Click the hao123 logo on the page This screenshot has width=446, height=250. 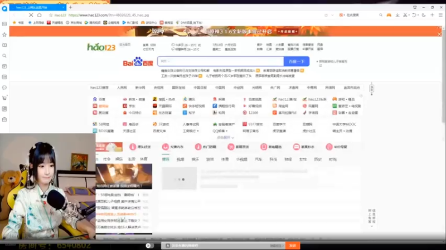click(x=101, y=47)
